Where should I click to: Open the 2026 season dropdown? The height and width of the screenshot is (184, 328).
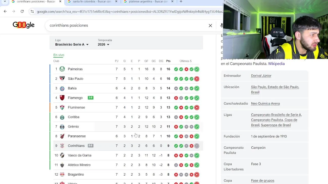tap(104, 44)
